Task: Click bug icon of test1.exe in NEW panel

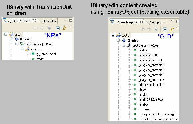Action: click(22, 44)
